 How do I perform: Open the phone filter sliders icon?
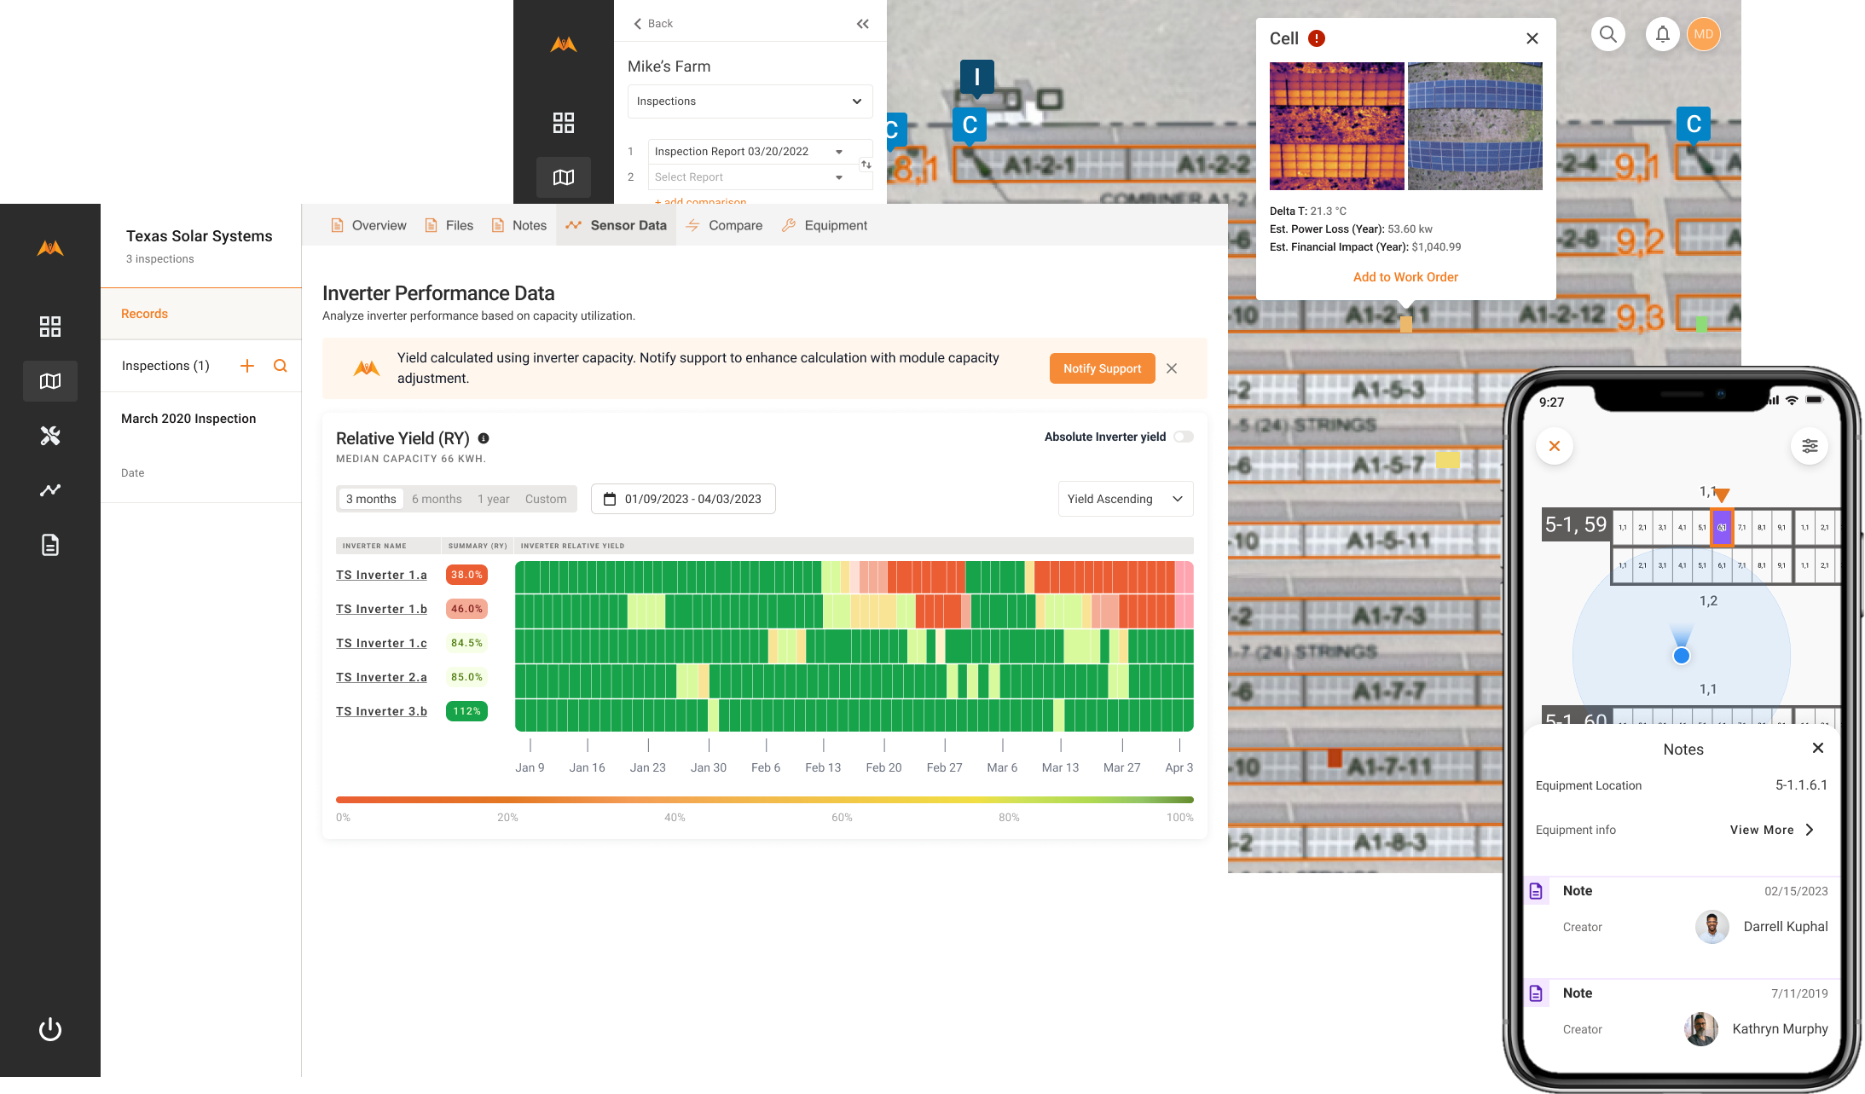(x=1809, y=446)
